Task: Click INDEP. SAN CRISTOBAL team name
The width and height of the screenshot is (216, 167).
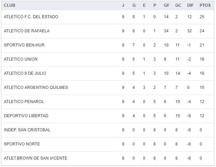Action: point(27,130)
